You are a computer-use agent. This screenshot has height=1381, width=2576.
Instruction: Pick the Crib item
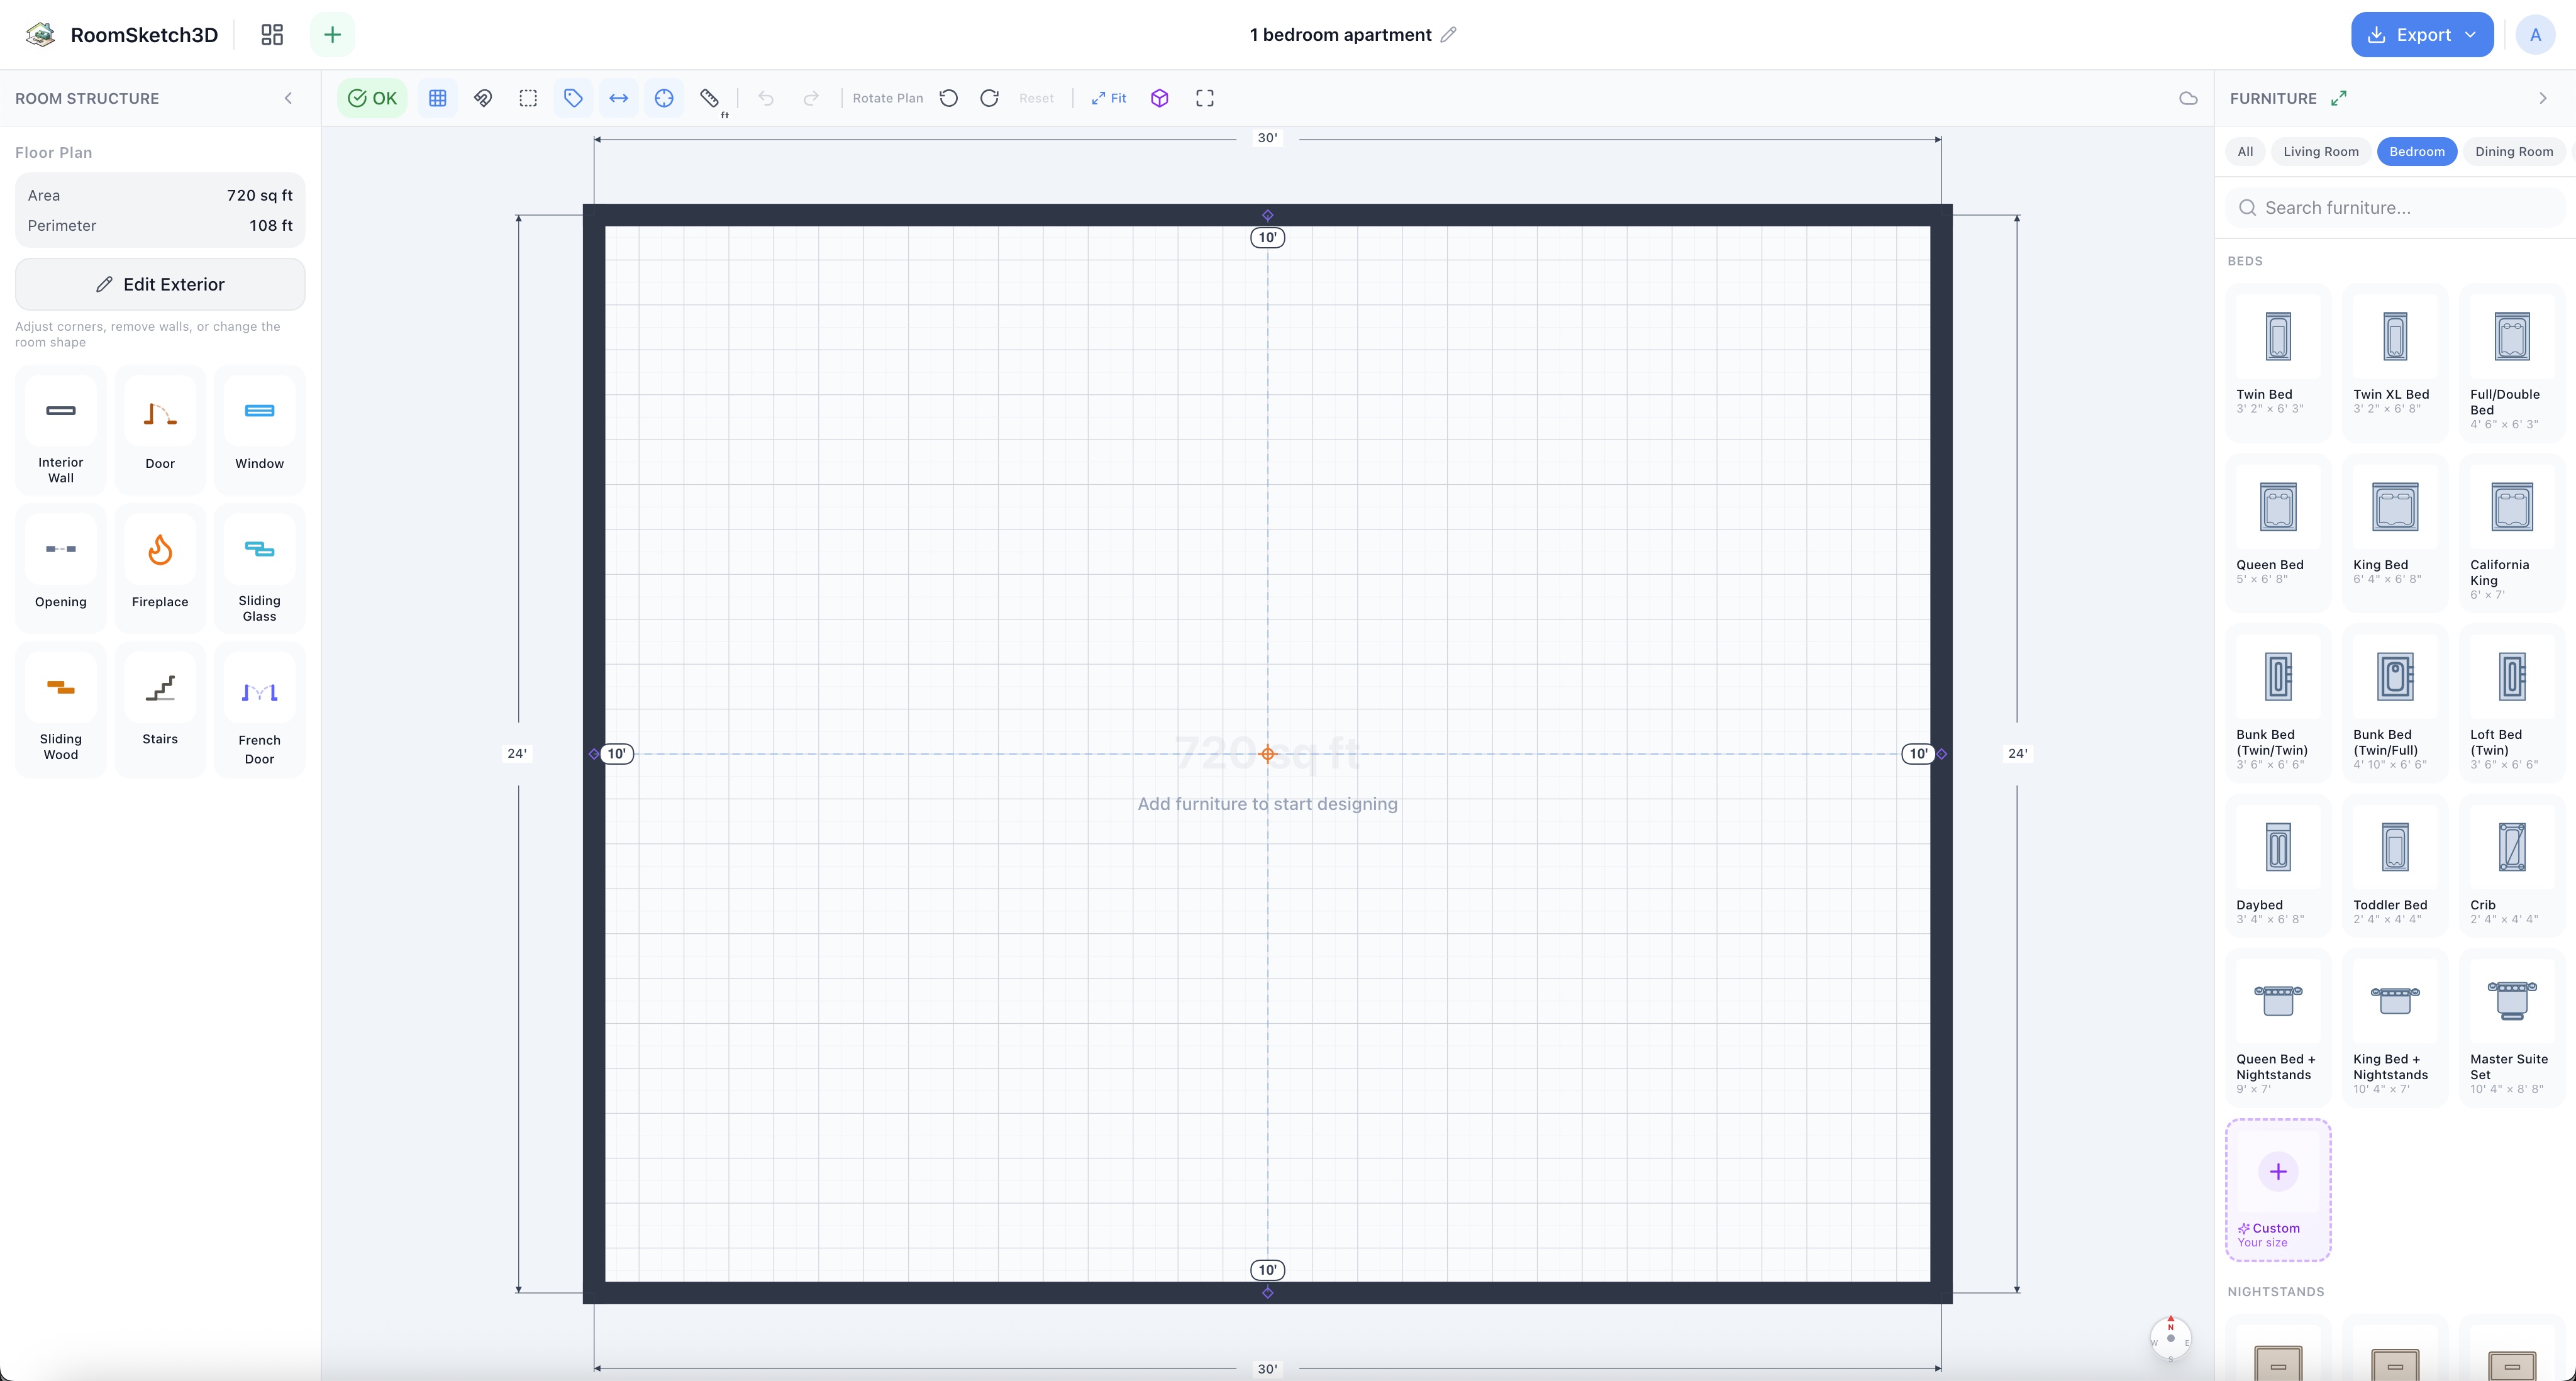2511,866
